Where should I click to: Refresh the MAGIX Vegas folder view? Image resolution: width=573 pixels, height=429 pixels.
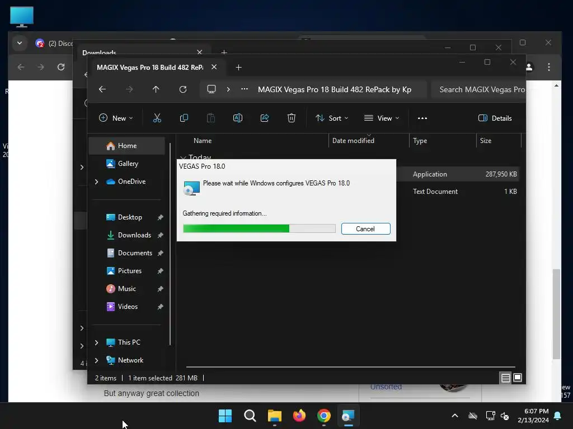[x=183, y=89]
